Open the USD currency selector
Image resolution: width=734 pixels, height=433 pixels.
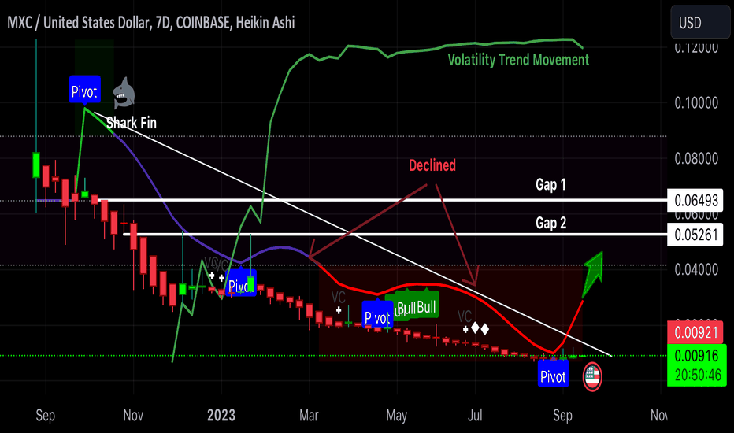point(700,22)
